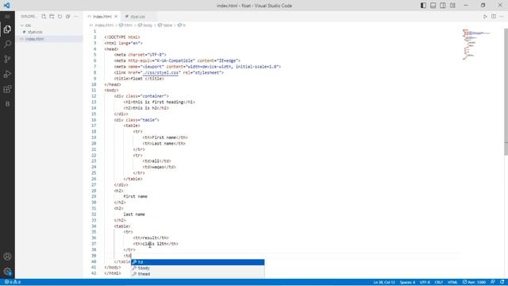Open the Accounts icon
This screenshot has width=508, height=286.
click(7, 257)
